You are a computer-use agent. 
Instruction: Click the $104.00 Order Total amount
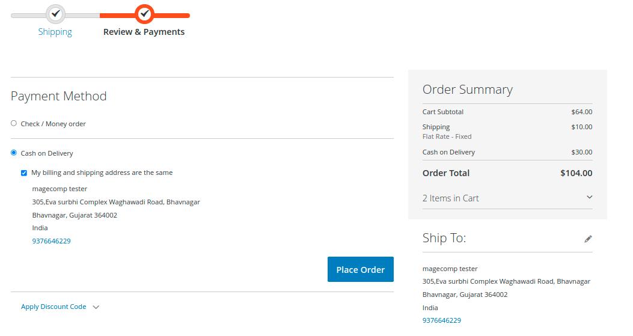[x=576, y=173]
